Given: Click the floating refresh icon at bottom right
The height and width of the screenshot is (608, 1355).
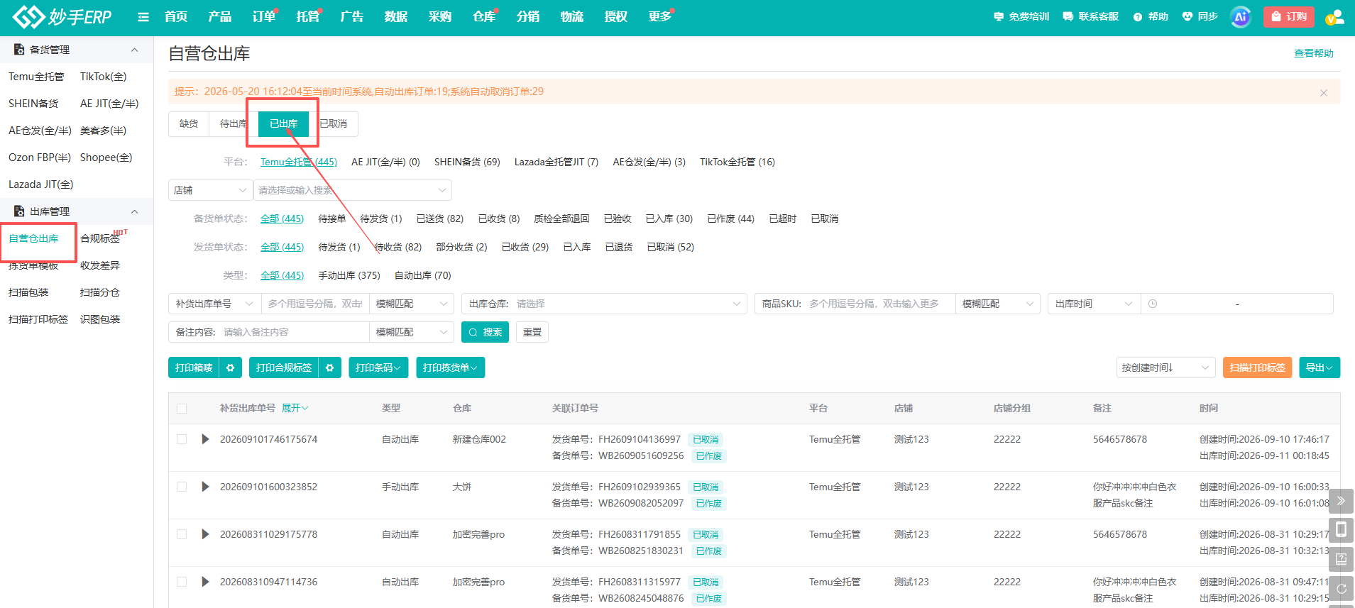Looking at the screenshot, I should click(1341, 588).
